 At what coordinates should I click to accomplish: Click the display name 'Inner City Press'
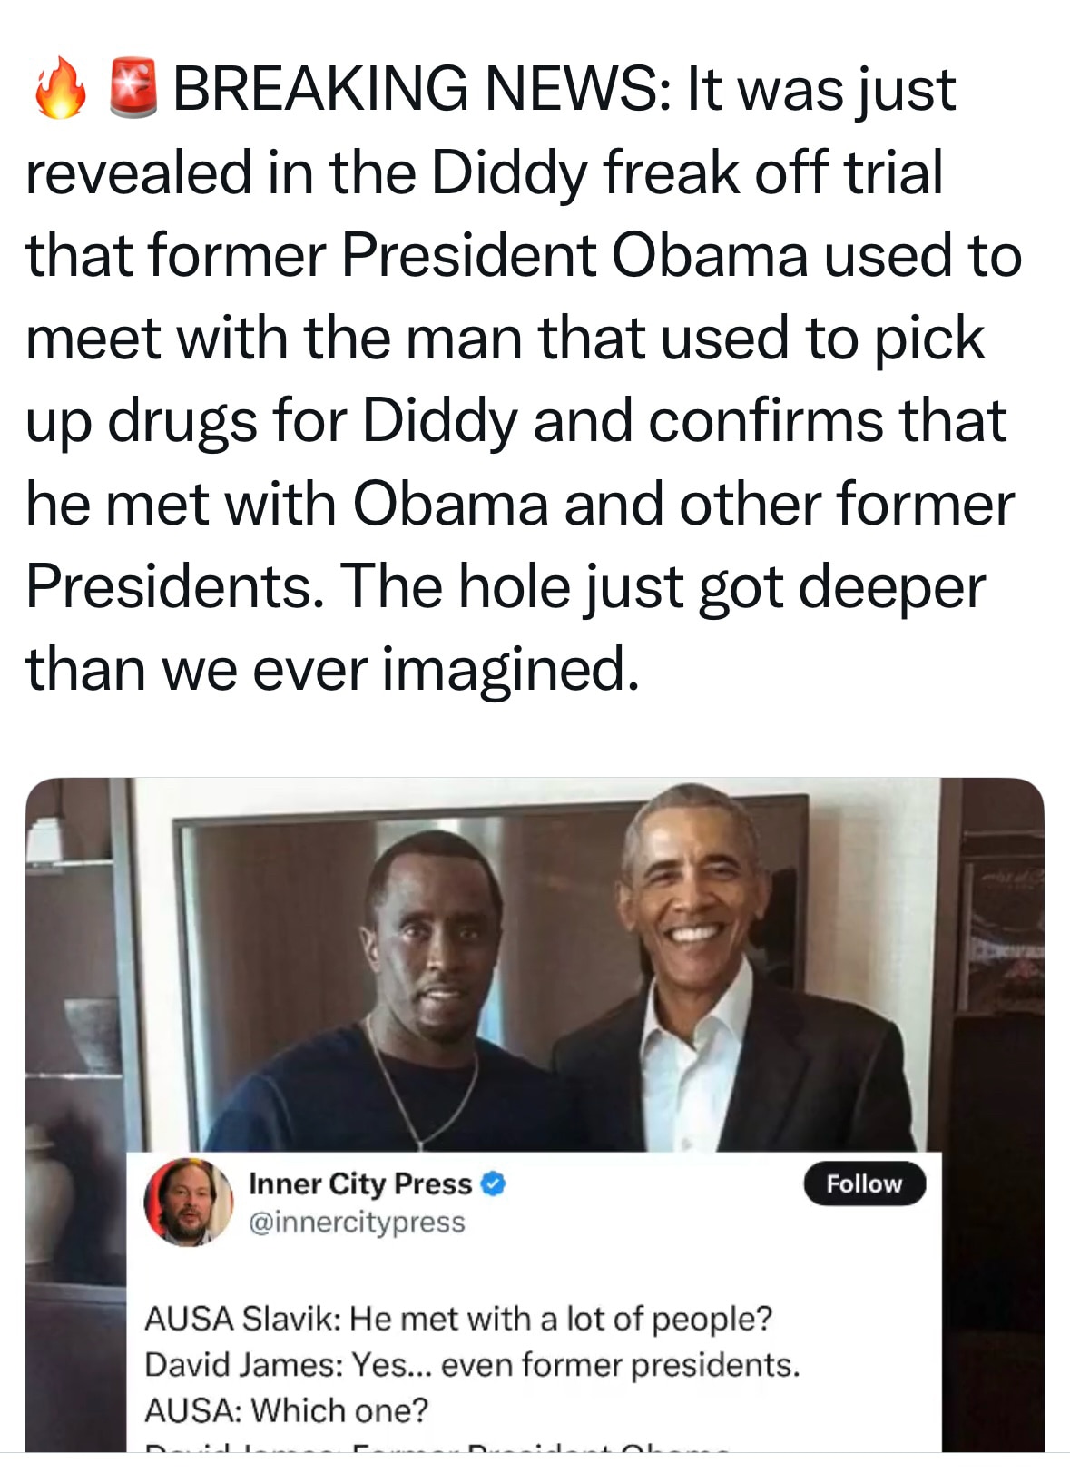coord(359,1182)
